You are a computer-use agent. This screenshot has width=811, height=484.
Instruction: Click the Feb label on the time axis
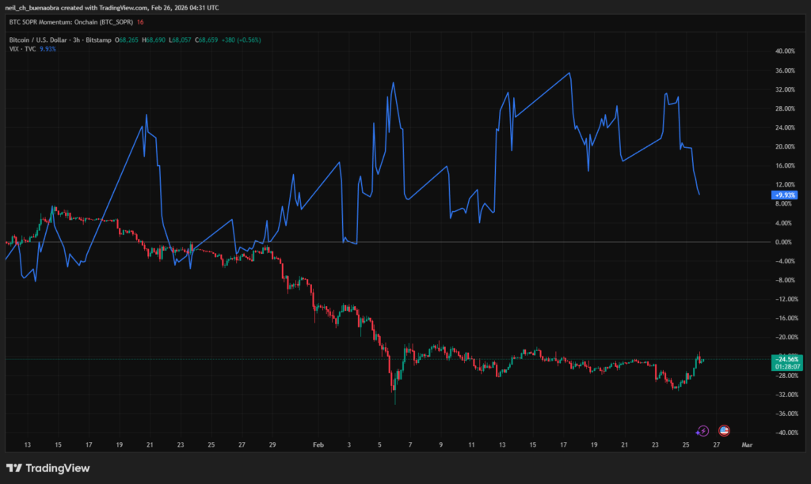317,445
